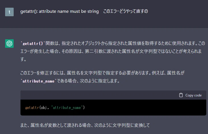
Task: Click the ChatGPT logo avatar icon
Action: (x=9, y=43)
